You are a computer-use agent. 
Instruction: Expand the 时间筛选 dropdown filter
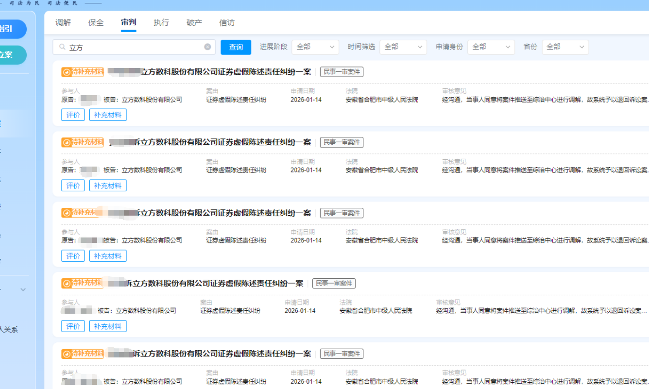[x=403, y=47]
